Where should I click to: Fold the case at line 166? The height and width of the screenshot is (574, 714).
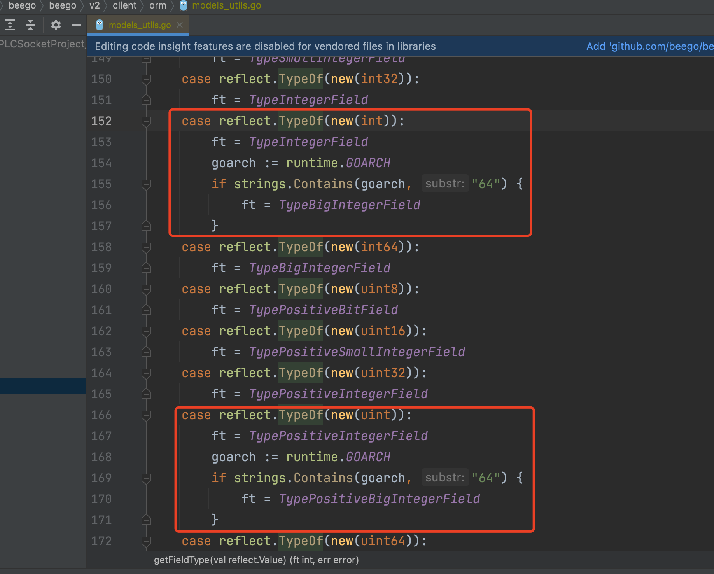146,415
